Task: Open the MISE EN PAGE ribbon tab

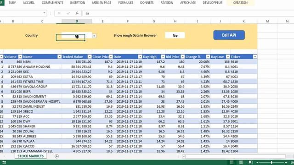Action: 102,3
